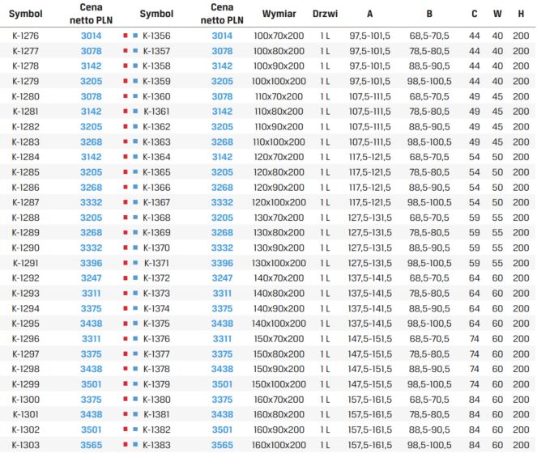Click W value 45 in K-1361 row

tap(497, 111)
